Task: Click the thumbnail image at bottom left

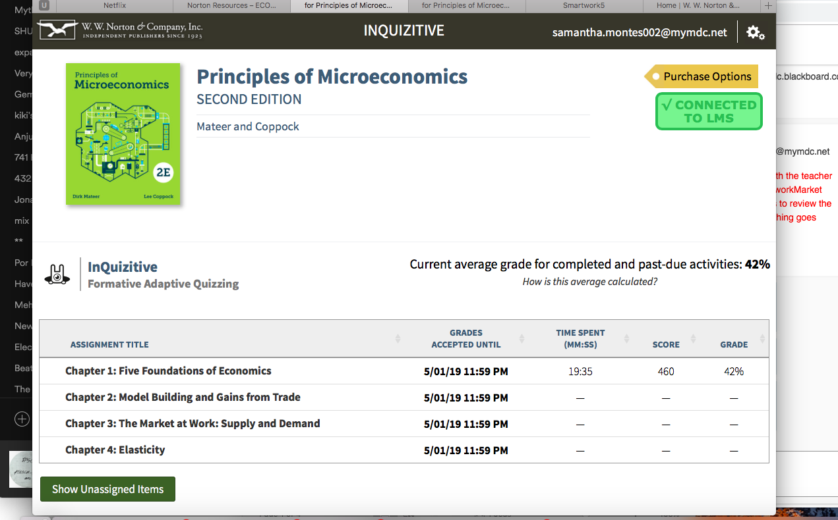Action: (20, 469)
